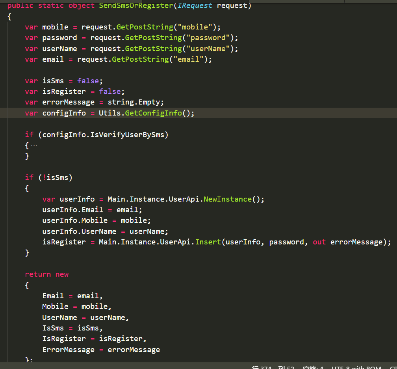Image resolution: width=397 pixels, height=369 pixels.
Task: Click the static keyword
Action: 51,5
